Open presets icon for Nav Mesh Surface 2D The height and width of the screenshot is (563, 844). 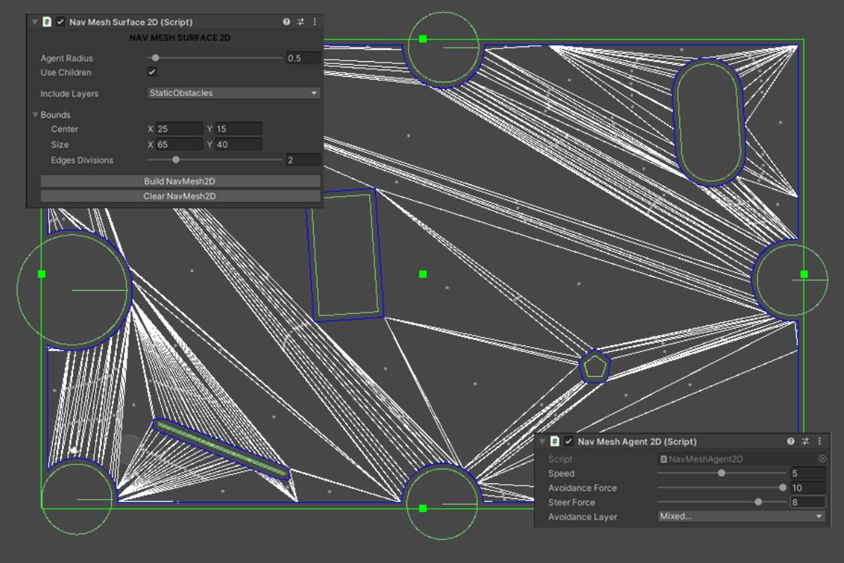(x=300, y=22)
